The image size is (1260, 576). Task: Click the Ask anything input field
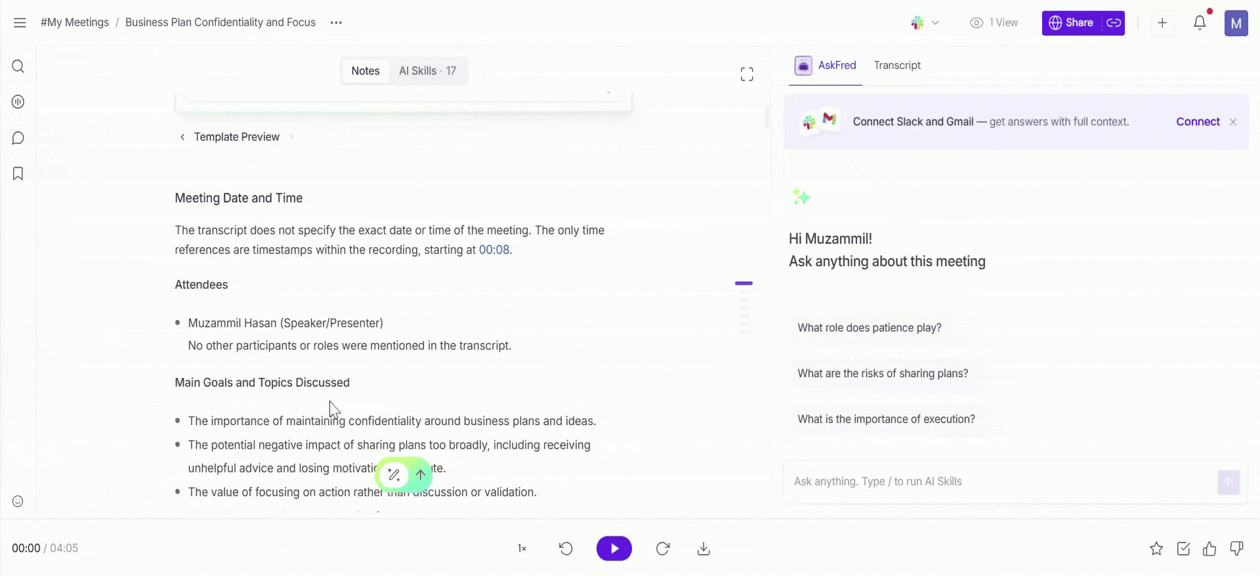(x=1001, y=482)
